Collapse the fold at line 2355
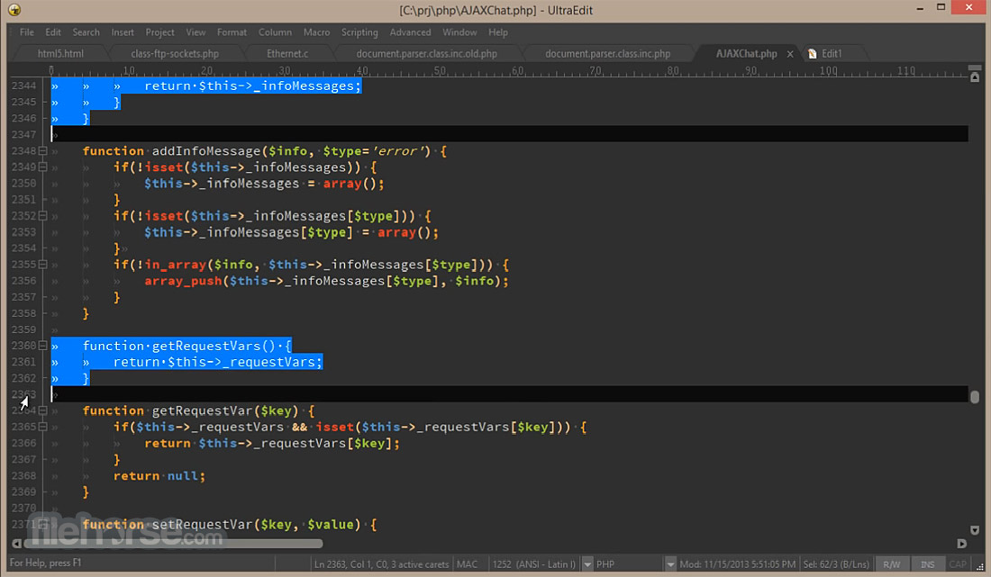This screenshot has height=577, width=991. point(43,265)
